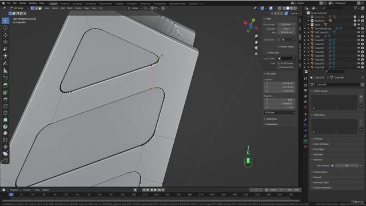Select the Move tool
The height and width of the screenshot is (206, 366).
5,35
